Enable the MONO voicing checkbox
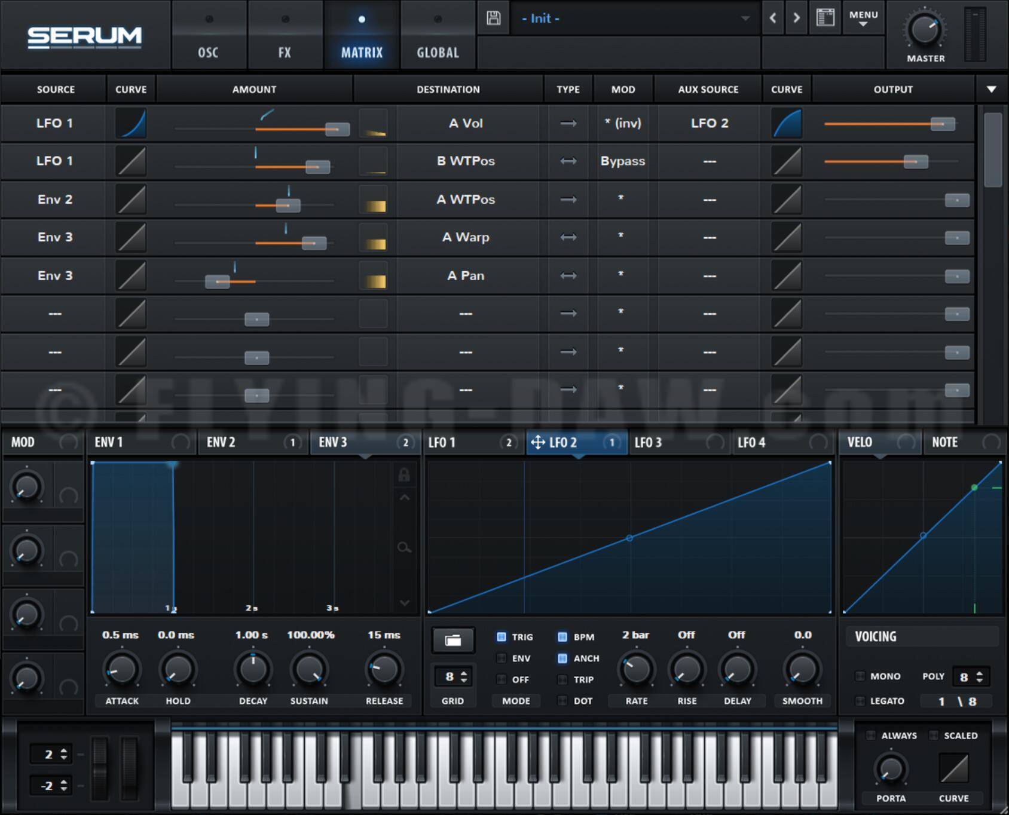Image resolution: width=1009 pixels, height=815 pixels. coord(860,676)
